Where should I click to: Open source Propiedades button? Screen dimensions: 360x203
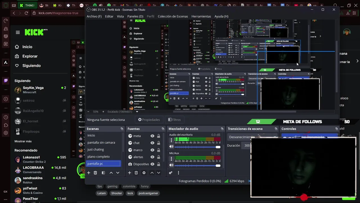[x=149, y=120]
